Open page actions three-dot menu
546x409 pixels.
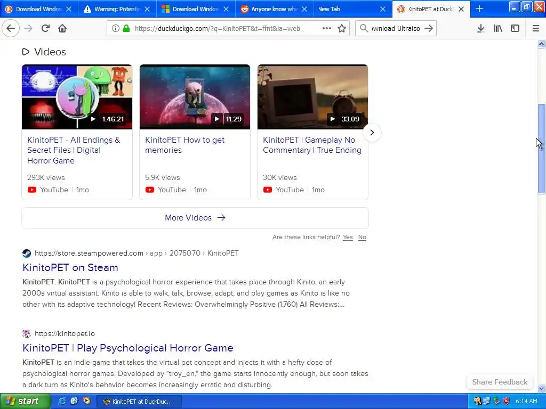tap(327, 28)
